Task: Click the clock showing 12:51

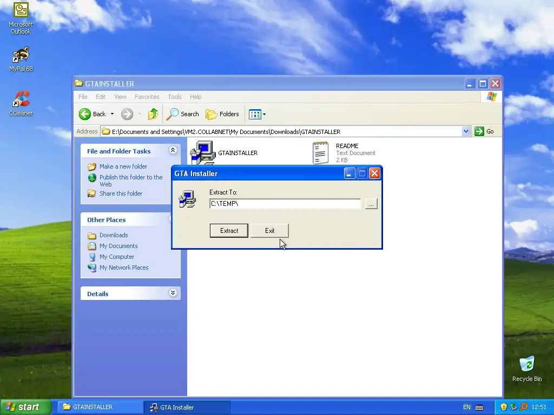Action: [x=539, y=407]
